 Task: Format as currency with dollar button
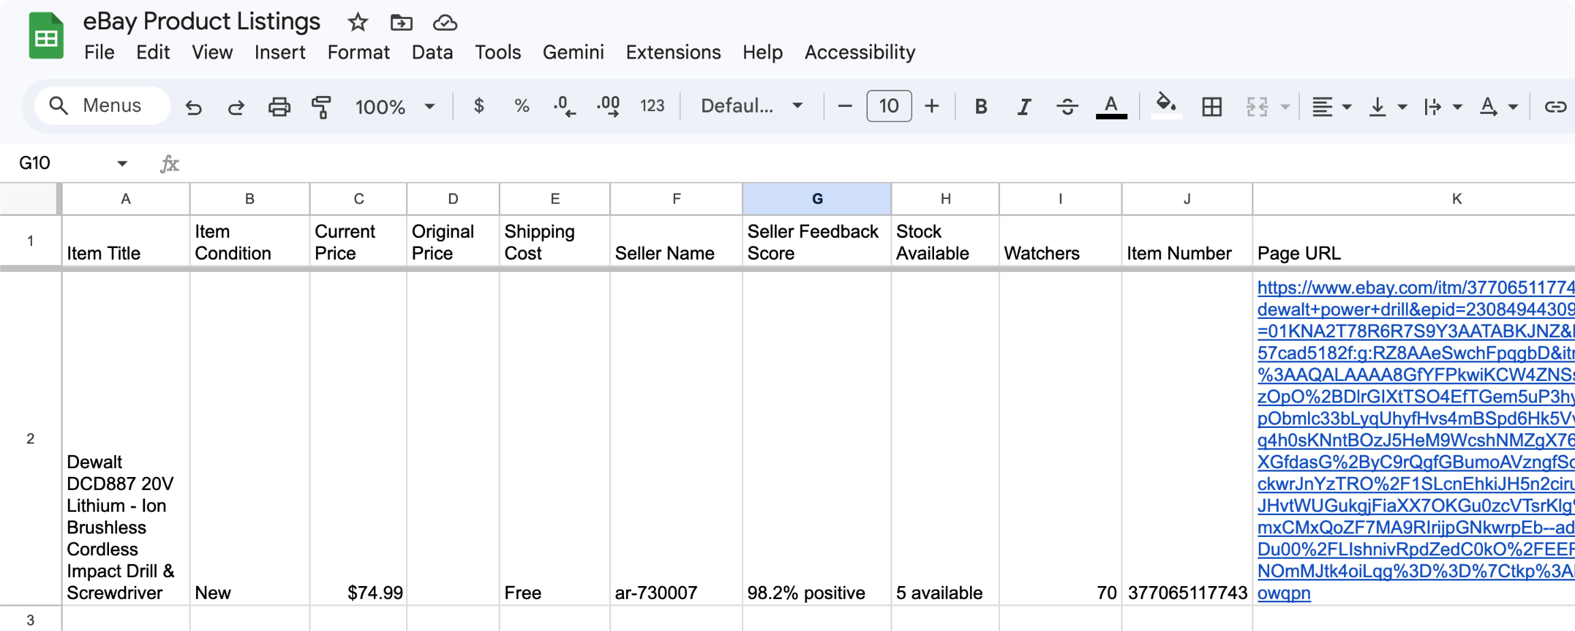point(479,106)
